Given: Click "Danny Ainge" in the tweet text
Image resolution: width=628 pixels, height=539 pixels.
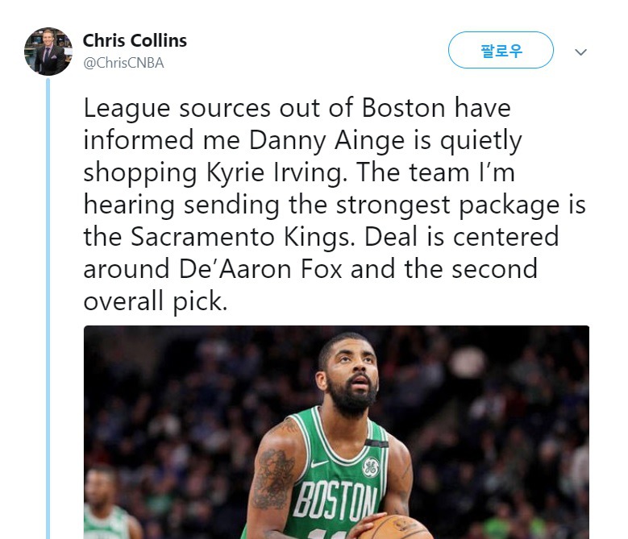Looking at the screenshot, I should tap(326, 141).
